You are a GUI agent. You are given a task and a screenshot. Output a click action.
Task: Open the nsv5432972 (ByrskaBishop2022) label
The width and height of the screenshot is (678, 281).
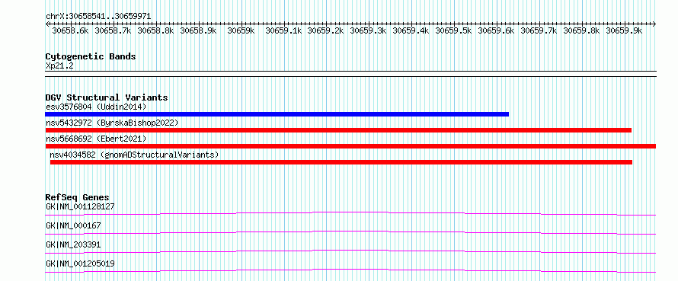pyautogui.click(x=112, y=123)
